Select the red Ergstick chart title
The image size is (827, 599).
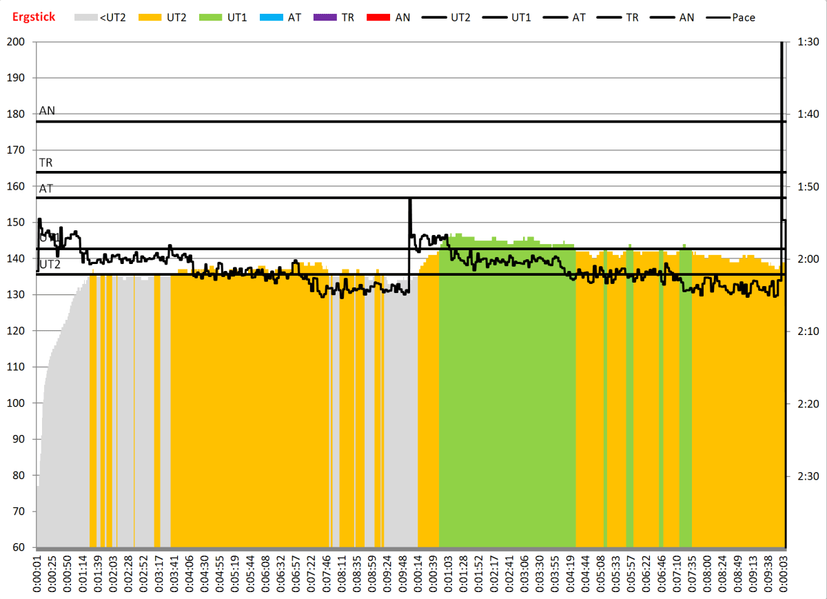pos(34,17)
